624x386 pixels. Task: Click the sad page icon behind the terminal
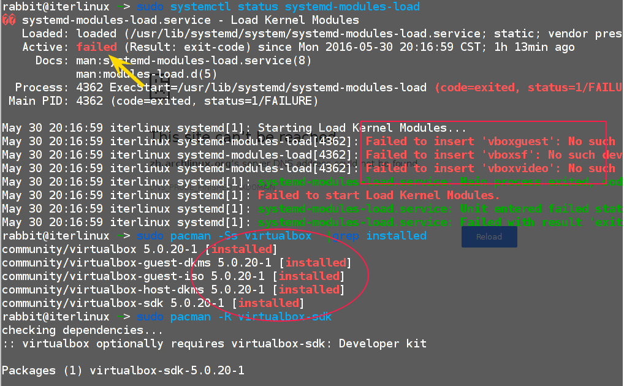[159, 88]
